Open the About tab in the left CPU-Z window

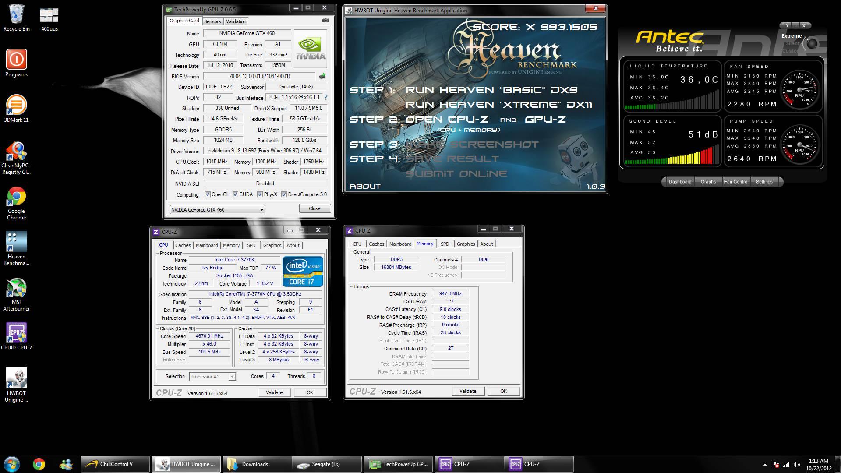pos(293,245)
